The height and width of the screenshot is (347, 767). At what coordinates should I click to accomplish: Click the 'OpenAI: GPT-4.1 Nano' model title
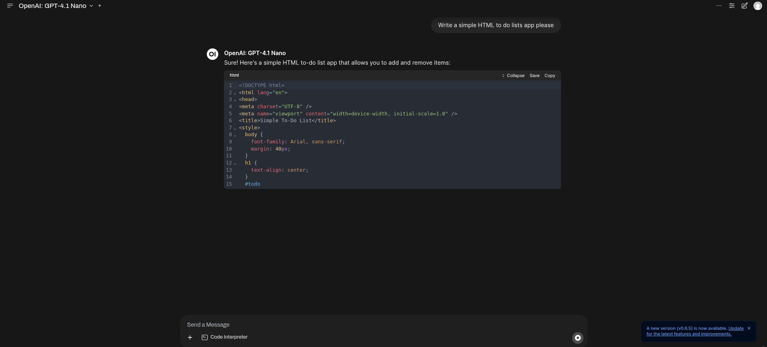(52, 6)
